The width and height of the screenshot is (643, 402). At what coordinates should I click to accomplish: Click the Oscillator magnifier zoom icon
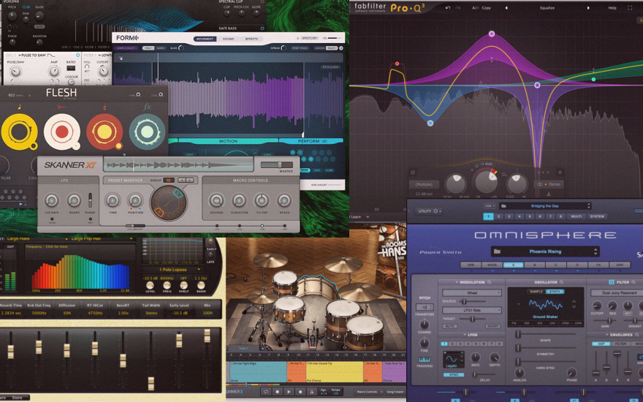pyautogui.click(x=561, y=282)
